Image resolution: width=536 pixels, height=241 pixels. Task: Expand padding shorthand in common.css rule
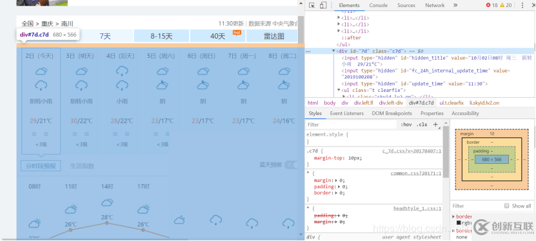(339, 186)
